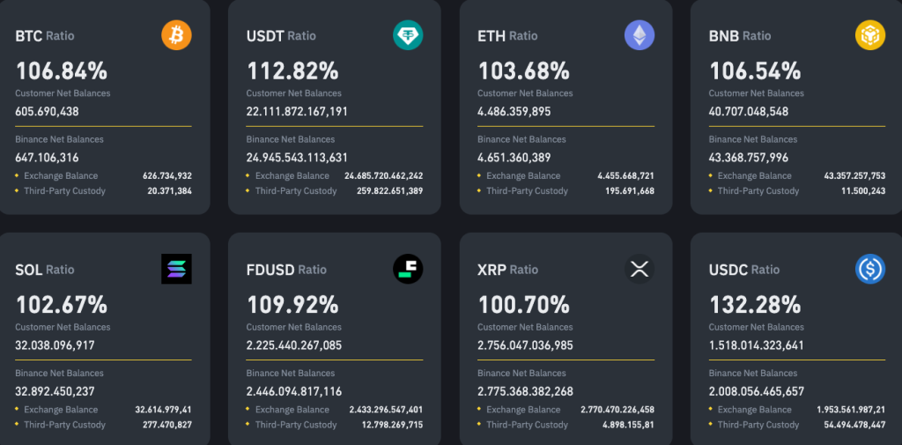Click the Tether USDT icon
Viewport: 902px width, 445px height.
408,35
